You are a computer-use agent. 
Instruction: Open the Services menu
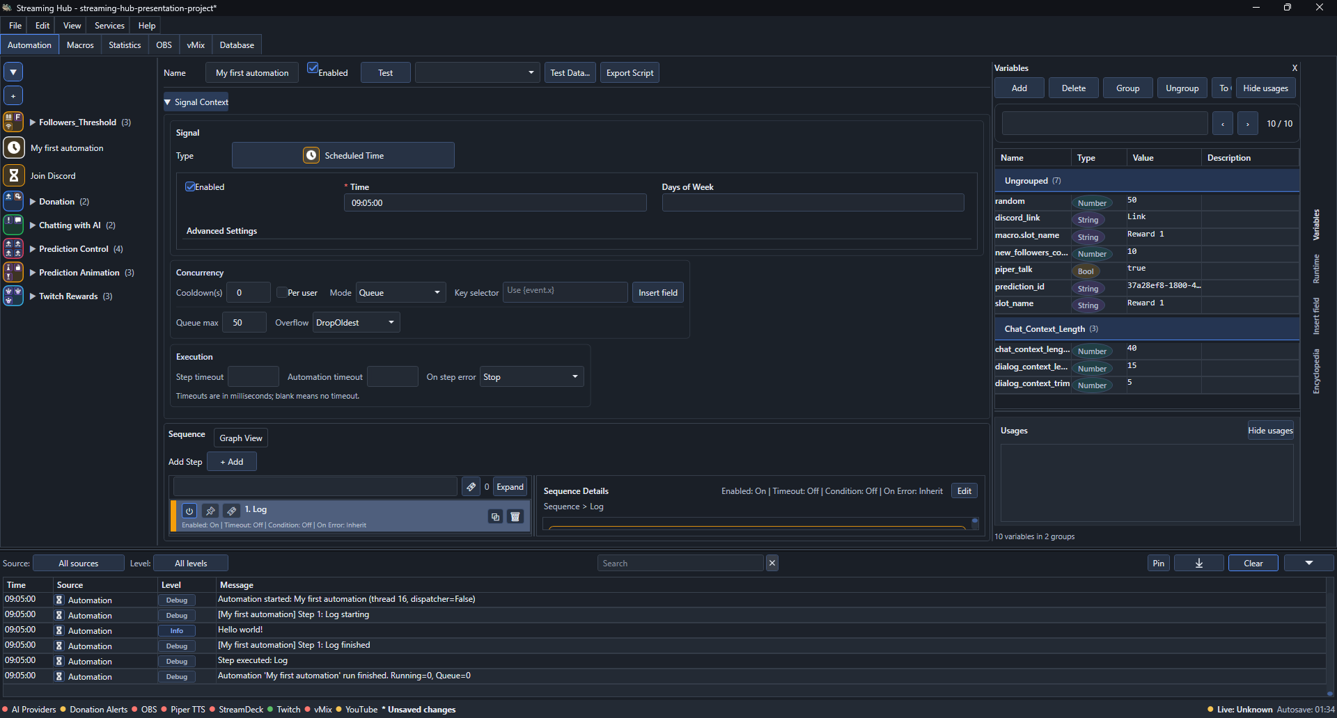(x=109, y=25)
